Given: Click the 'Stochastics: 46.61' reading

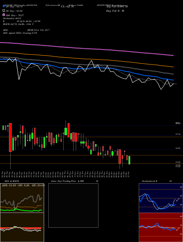Looking at the screenshot, I should pyautogui.click(x=12, y=18).
